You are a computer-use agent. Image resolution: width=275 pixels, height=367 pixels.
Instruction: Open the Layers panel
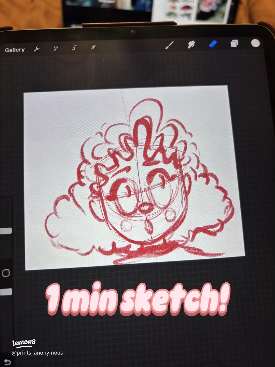tap(234, 43)
